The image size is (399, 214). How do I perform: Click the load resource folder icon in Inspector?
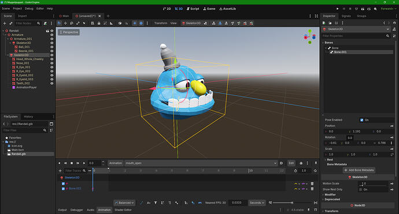click(330, 23)
